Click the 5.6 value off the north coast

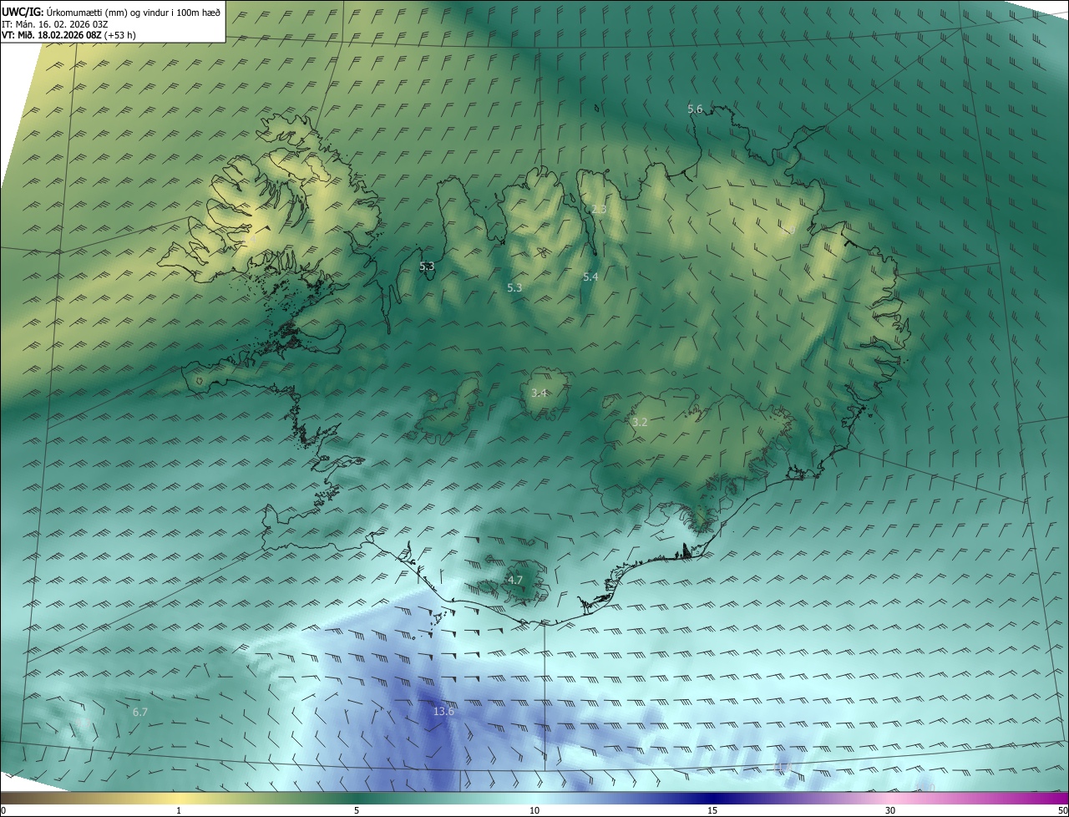695,109
